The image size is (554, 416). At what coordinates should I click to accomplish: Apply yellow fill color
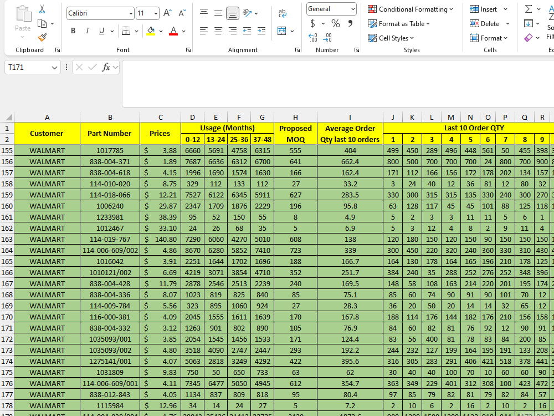(x=151, y=31)
